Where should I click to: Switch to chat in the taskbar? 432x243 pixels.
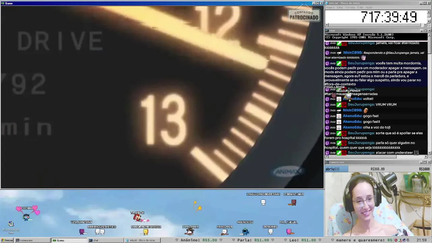click(x=105, y=240)
